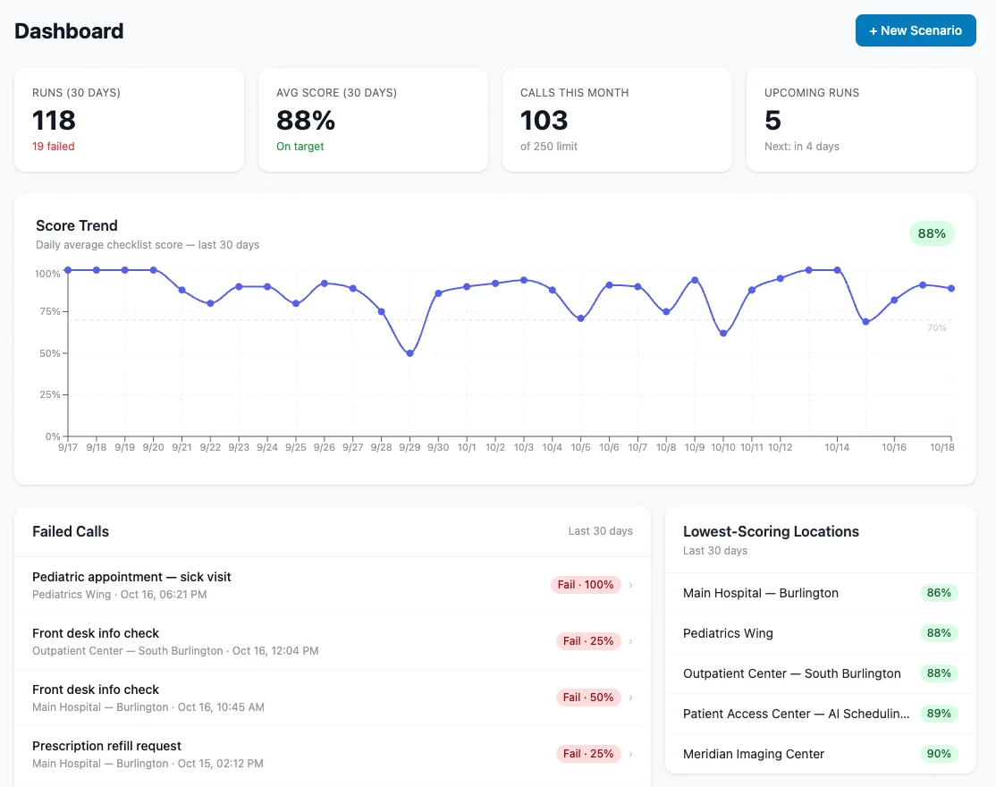
Task: Open Patient Access Center — AI Scheduling row
Action: coord(820,714)
